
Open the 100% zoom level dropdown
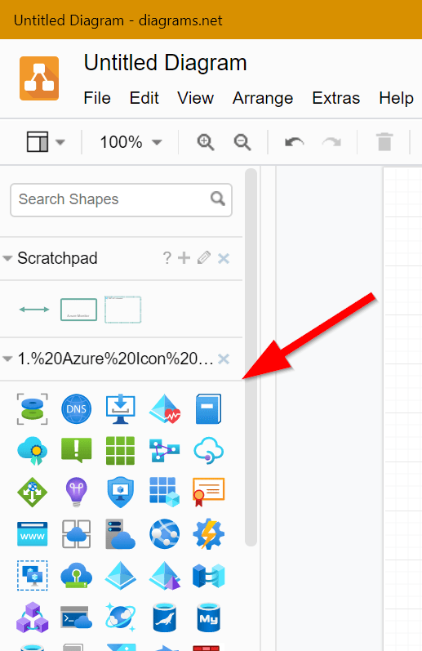[131, 142]
